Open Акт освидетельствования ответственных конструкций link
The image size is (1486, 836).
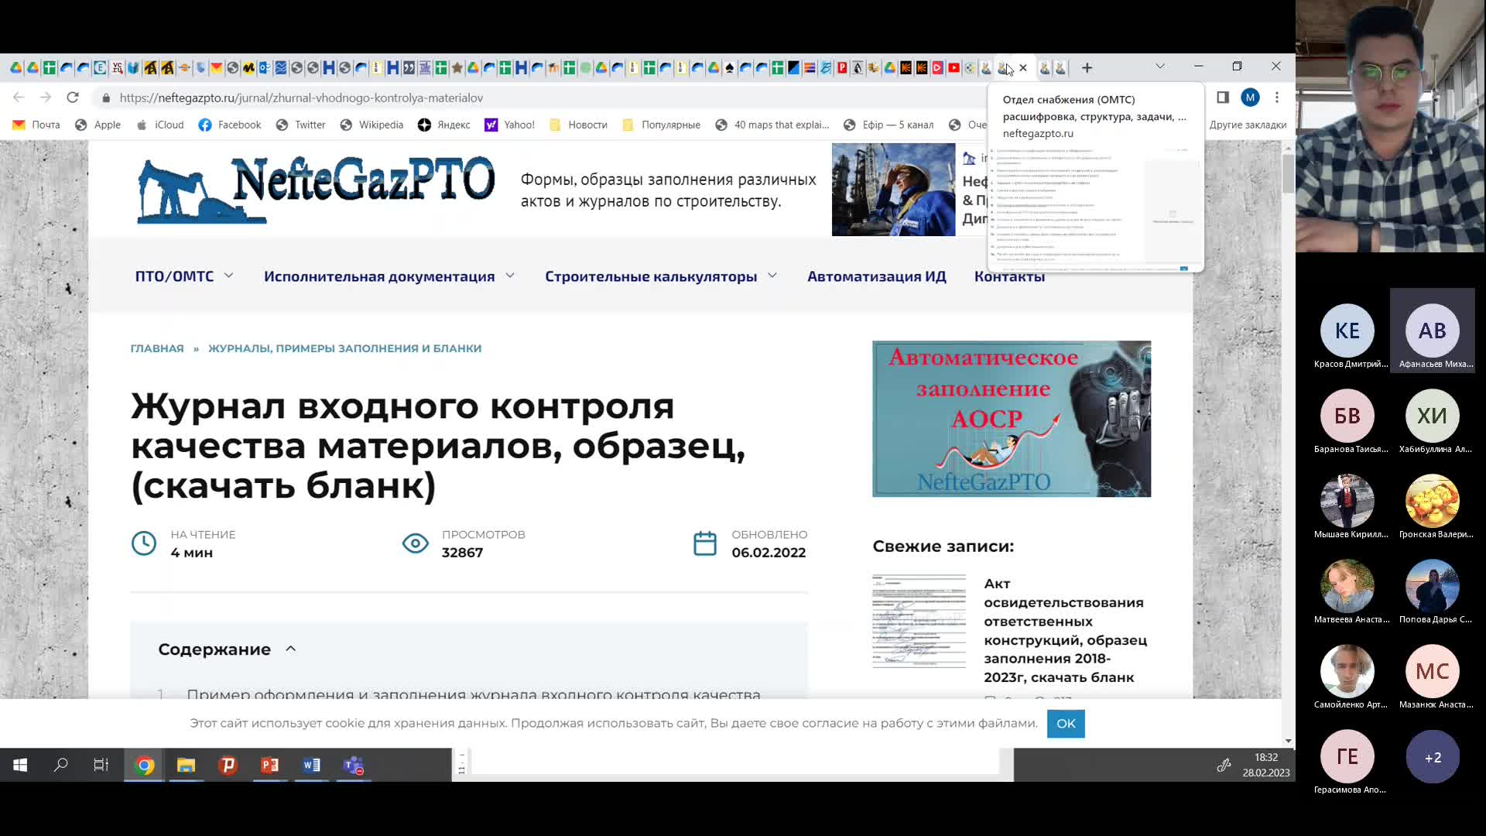1066,630
